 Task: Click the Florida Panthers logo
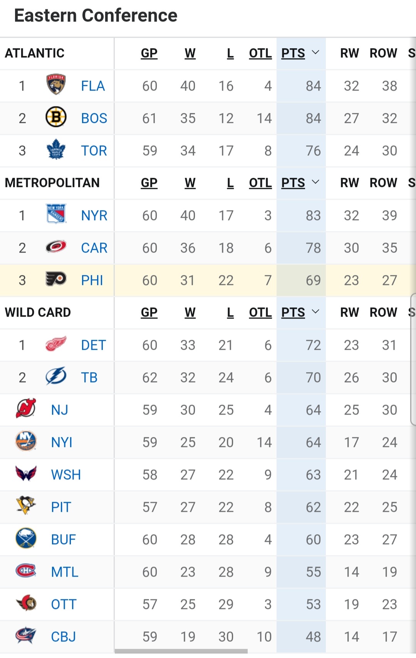(x=56, y=85)
